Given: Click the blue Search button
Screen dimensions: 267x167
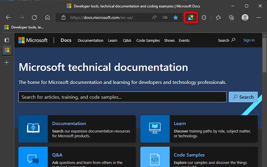Looking at the screenshot, I should (x=243, y=97).
